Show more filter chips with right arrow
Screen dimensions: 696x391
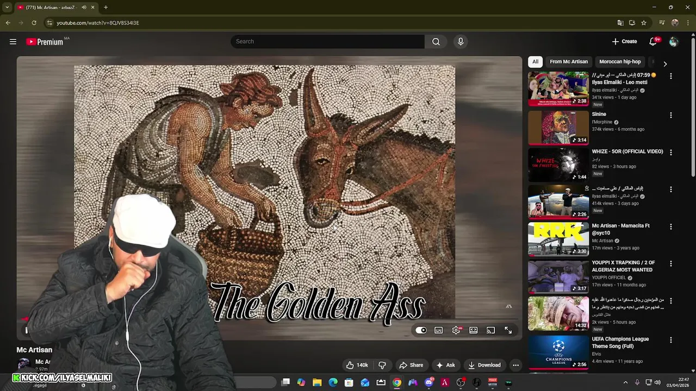pyautogui.click(x=665, y=64)
